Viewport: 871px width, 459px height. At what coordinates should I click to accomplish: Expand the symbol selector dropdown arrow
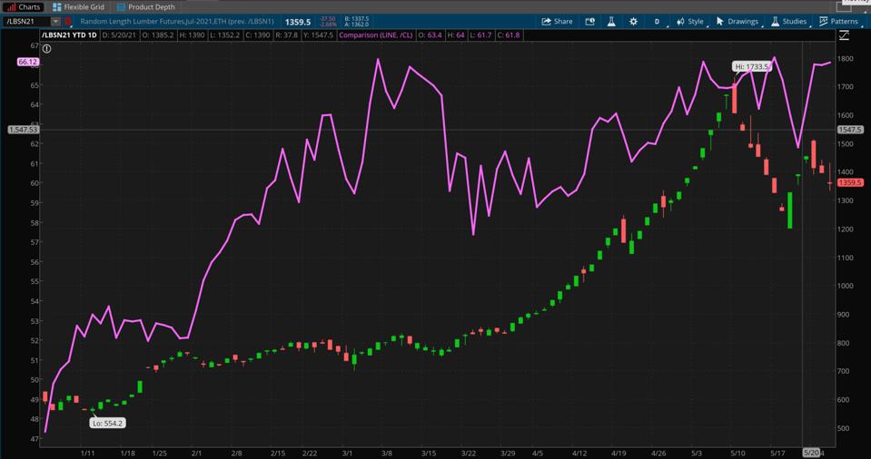coord(55,21)
